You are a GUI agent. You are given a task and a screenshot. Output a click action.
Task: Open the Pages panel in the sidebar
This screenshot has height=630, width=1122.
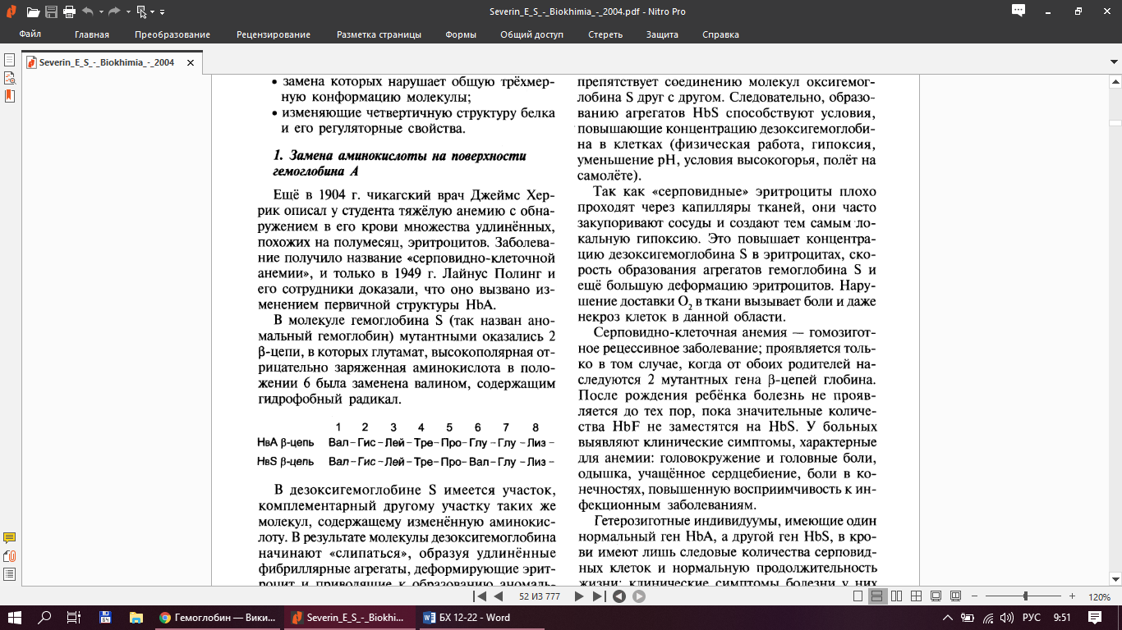10,61
